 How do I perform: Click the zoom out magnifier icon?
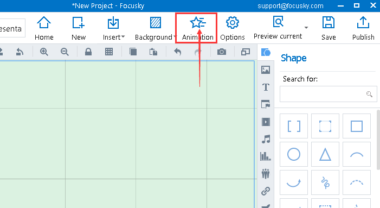click(65, 52)
